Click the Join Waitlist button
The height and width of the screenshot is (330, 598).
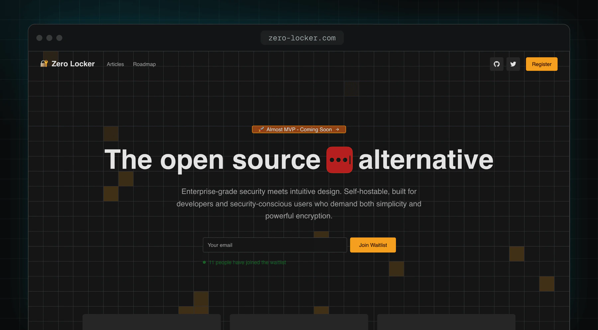tap(373, 245)
